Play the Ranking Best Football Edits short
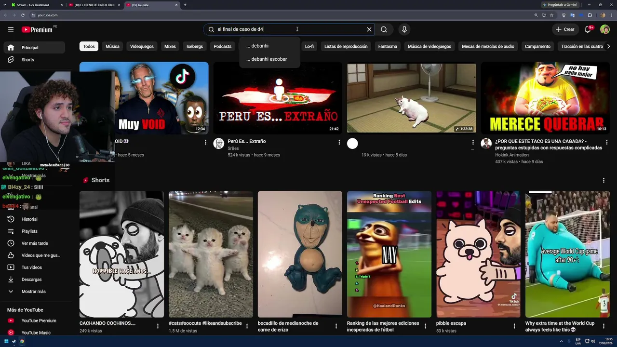This screenshot has height=347, width=617. click(389, 254)
